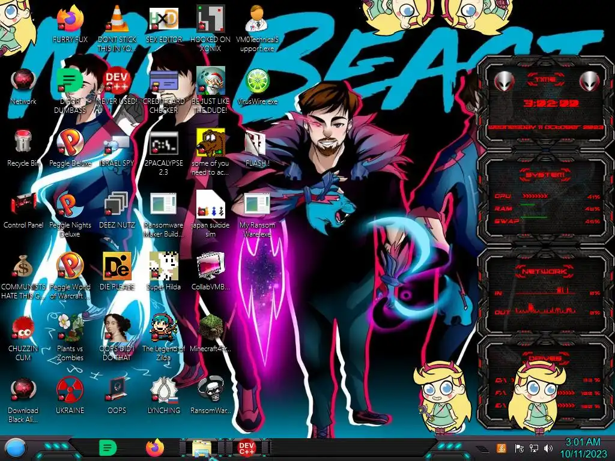Open the ISRAEL SPY shortcut
The image size is (615, 461).
[x=117, y=144]
